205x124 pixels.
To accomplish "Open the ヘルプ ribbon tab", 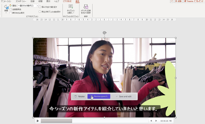I will 56,1.
